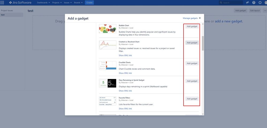
Task: Open the feedback megaphone icon
Action: pos(247,3)
